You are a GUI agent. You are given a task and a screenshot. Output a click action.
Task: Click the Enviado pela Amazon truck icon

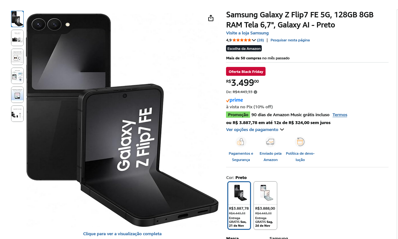270,142
